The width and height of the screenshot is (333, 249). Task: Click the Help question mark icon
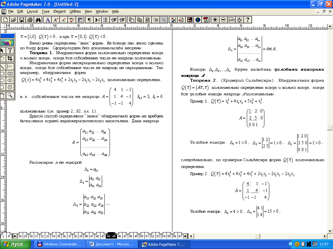click(247, 20)
